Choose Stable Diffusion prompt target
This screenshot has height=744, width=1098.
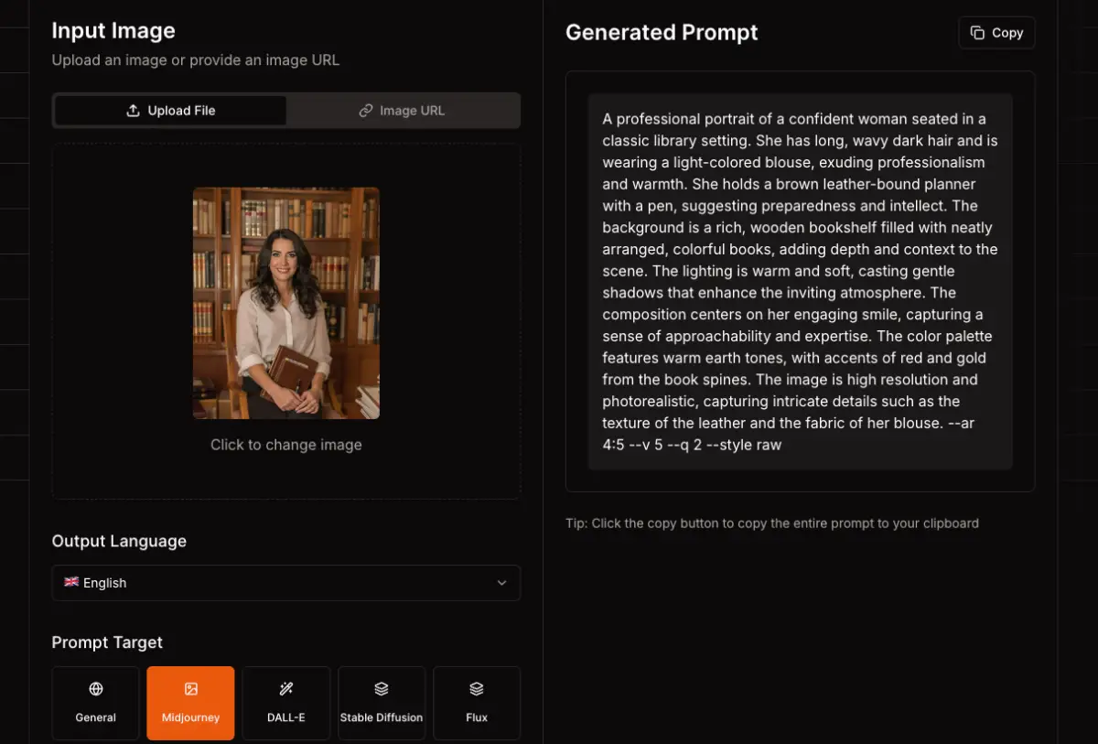[x=382, y=703]
